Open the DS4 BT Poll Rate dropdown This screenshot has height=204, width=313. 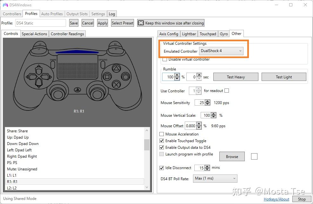click(215, 178)
